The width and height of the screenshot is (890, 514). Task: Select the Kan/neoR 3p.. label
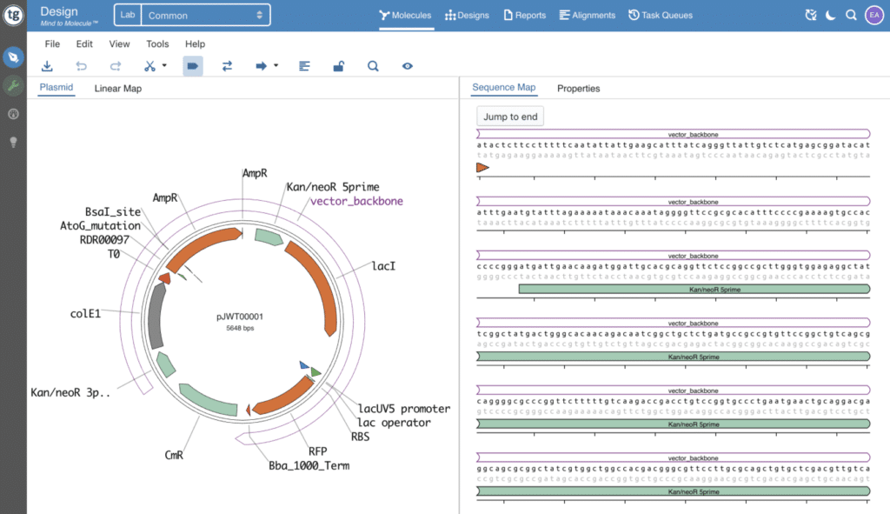(x=70, y=392)
